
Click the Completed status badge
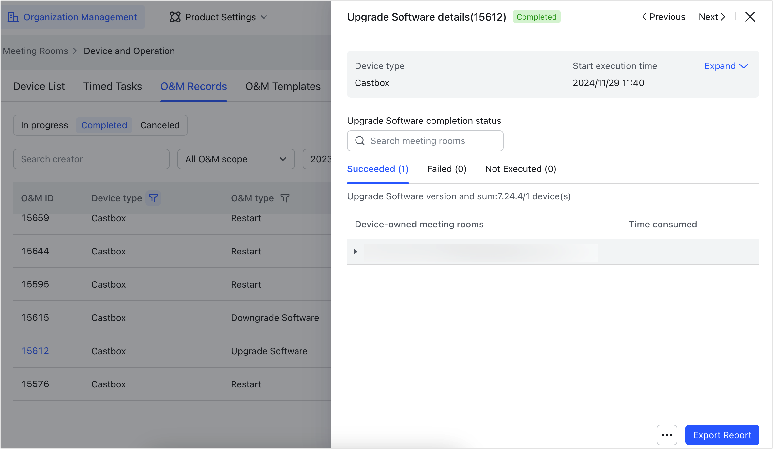[x=537, y=17]
